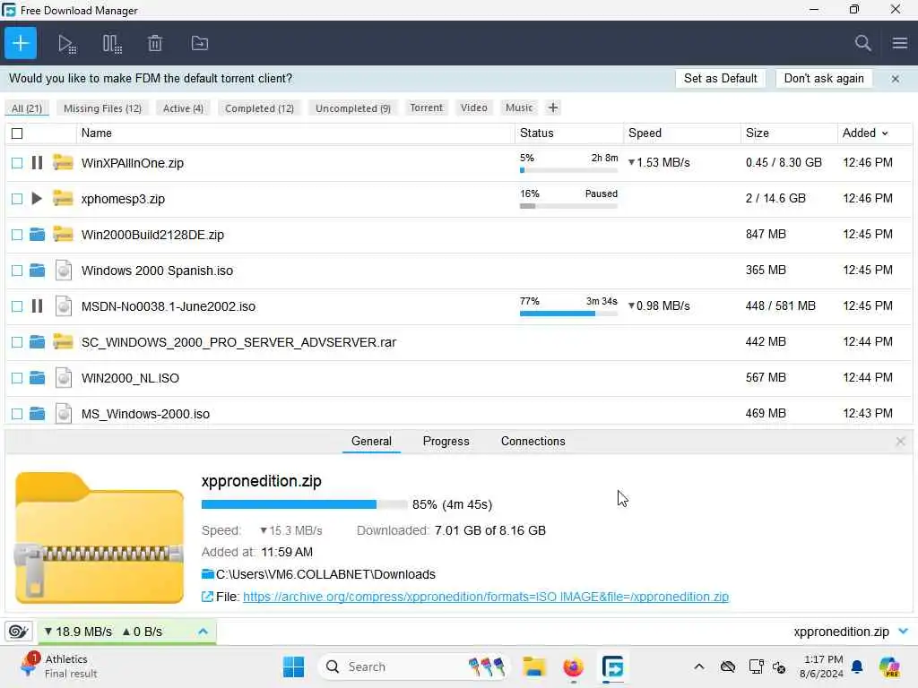Click the xphomesp3.zip 16% progress bar
Viewport: 918px width, 688px height.
pyautogui.click(x=568, y=206)
